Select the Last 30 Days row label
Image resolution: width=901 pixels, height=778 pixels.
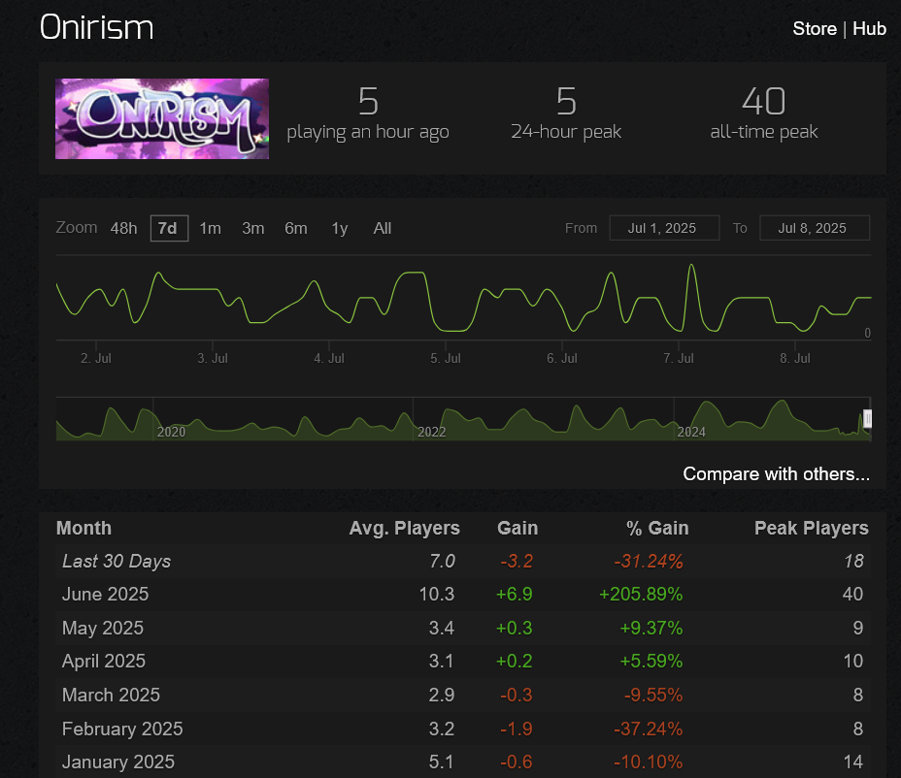[117, 561]
